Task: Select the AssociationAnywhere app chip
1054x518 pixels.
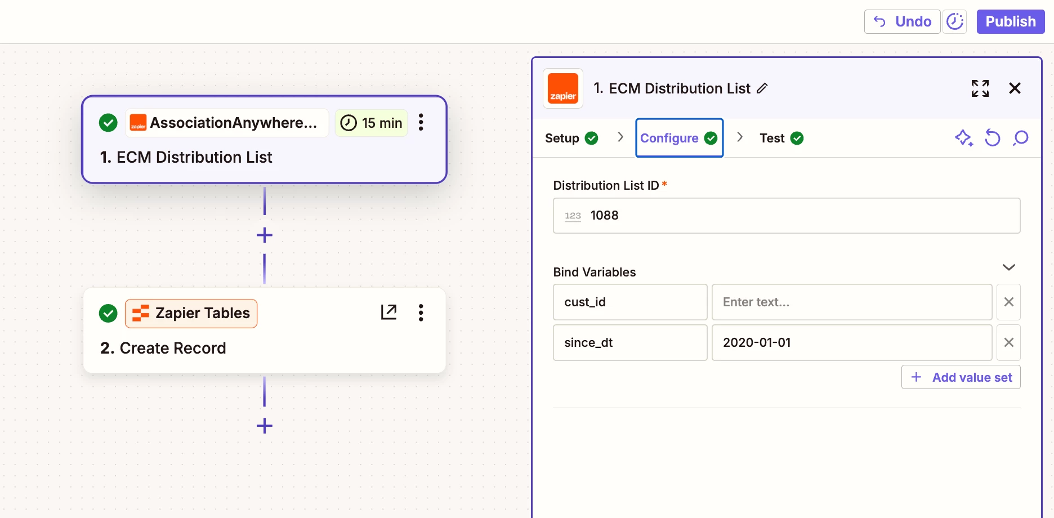Action: pyautogui.click(x=227, y=123)
